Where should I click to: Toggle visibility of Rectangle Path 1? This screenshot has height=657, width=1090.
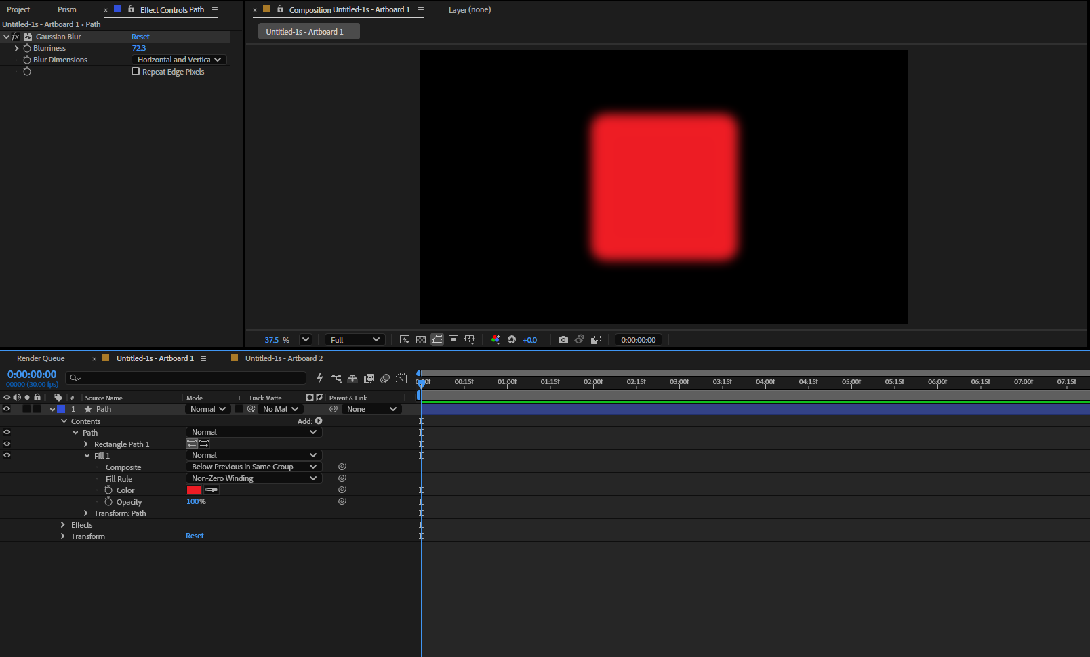pyautogui.click(x=7, y=444)
